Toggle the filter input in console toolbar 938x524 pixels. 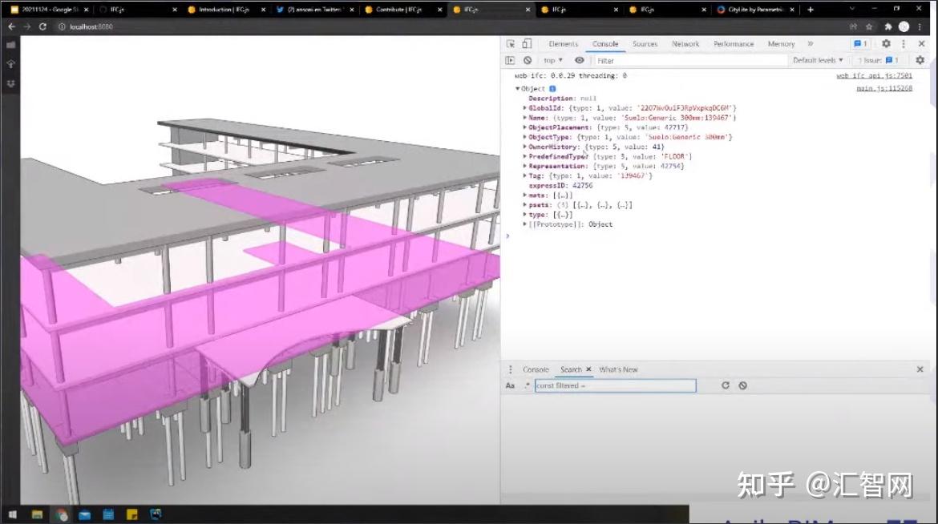(x=633, y=60)
